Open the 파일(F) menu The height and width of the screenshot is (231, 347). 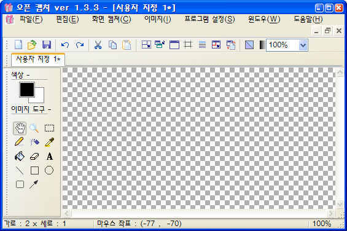[x=31, y=19]
